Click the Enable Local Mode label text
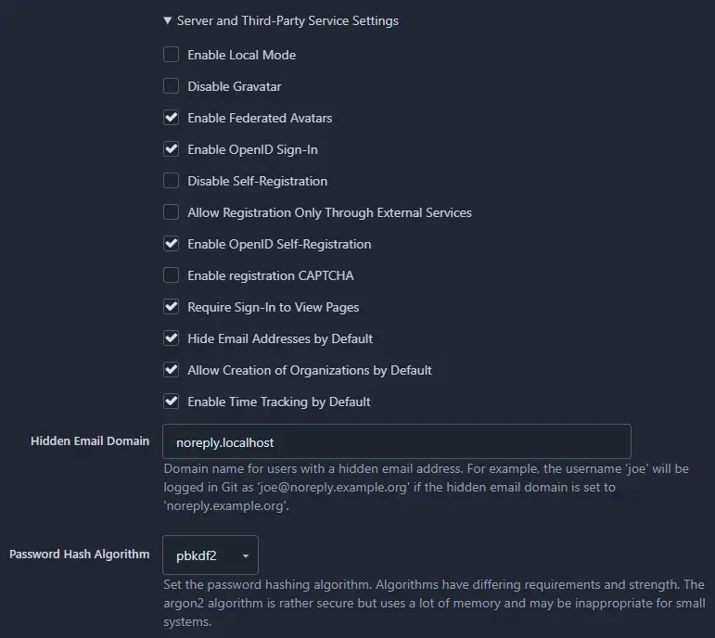The width and height of the screenshot is (715, 638). click(241, 55)
